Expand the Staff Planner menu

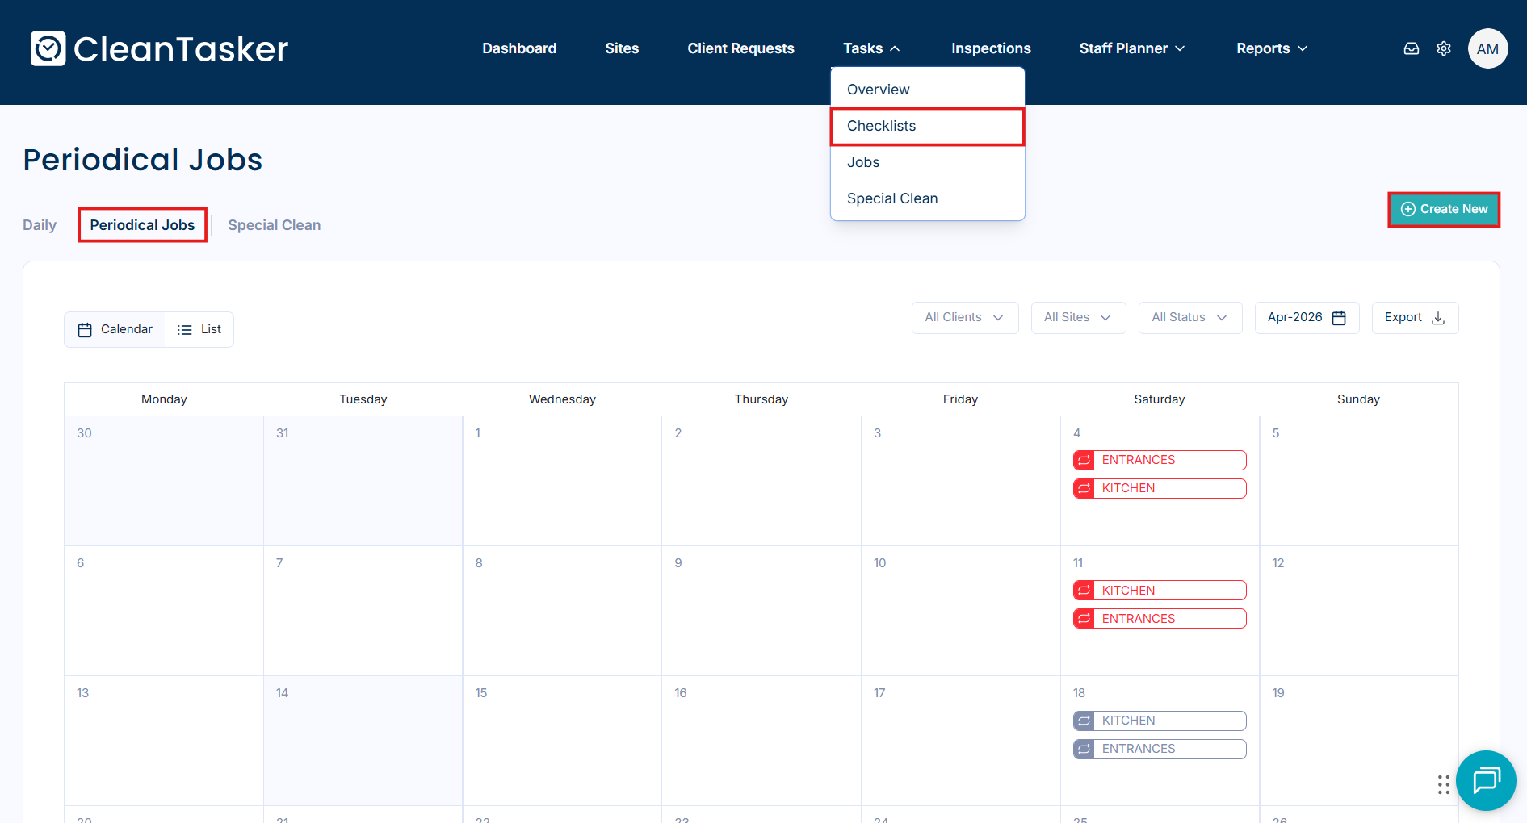click(1131, 48)
